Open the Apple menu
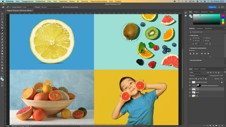The image size is (226, 127). [x=3, y=1]
